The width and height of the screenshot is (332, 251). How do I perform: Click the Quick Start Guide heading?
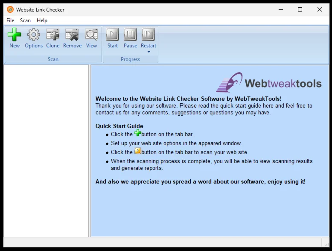119,126
